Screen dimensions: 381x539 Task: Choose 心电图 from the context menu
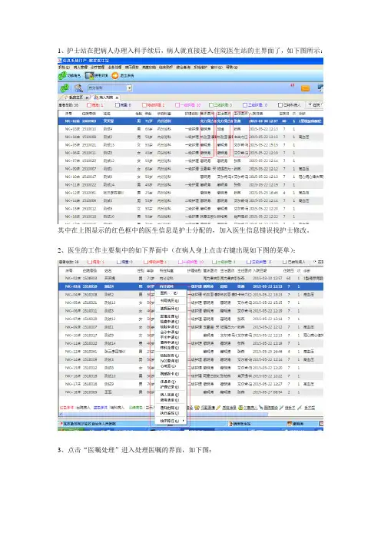point(170,366)
